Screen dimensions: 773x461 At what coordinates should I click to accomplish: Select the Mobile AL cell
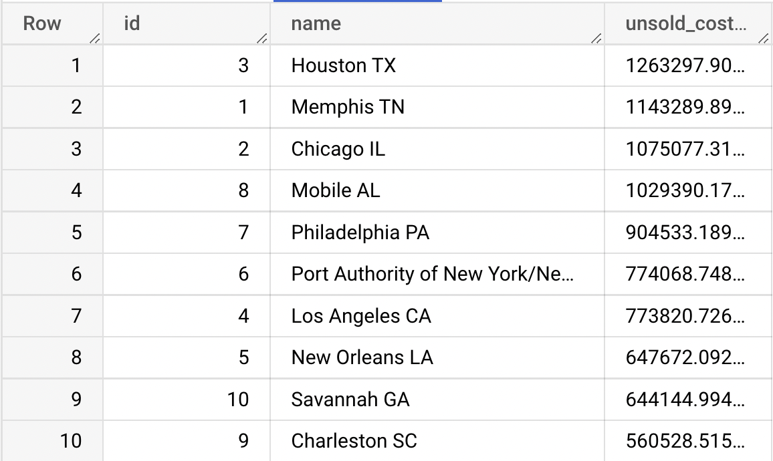point(336,190)
